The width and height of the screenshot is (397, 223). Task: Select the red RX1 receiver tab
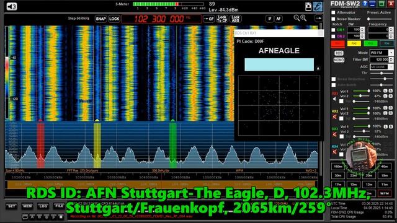point(337,44)
